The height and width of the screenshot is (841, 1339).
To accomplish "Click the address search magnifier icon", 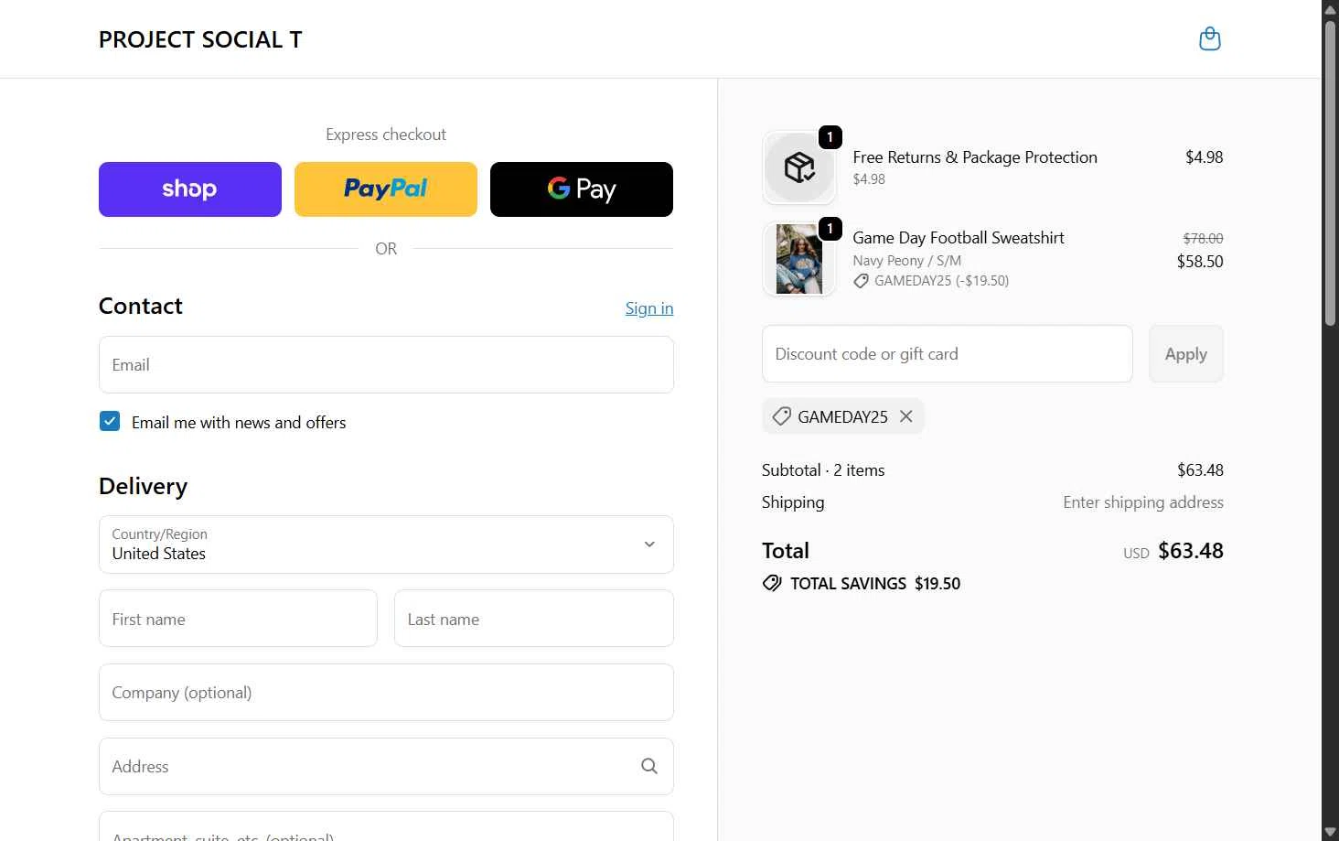I will [x=649, y=766].
